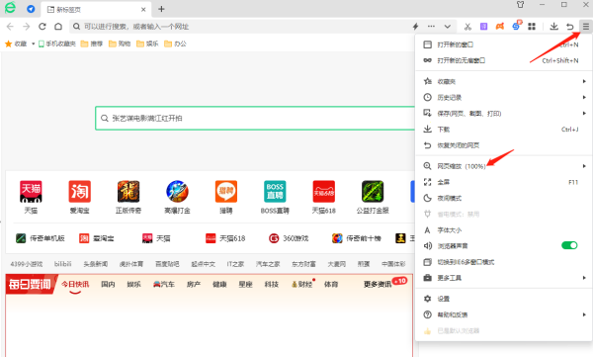
Task: Switch to the 财经 news tab
Action: coord(302,284)
